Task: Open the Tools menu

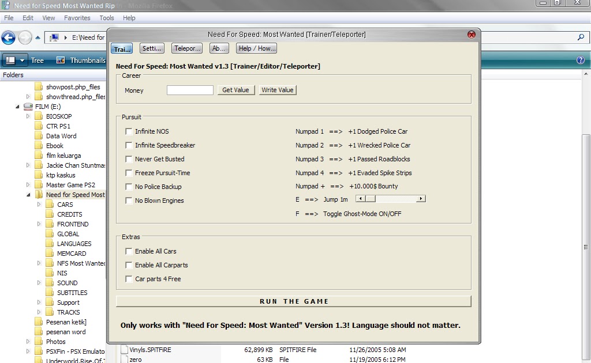Action: (107, 18)
